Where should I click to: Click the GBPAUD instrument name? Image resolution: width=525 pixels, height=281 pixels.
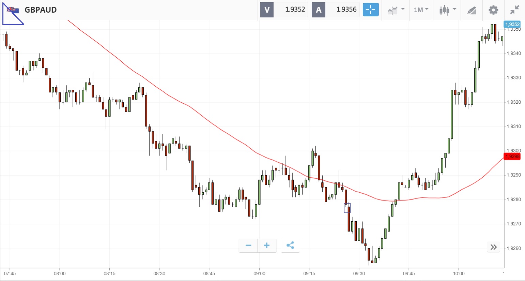click(x=41, y=10)
